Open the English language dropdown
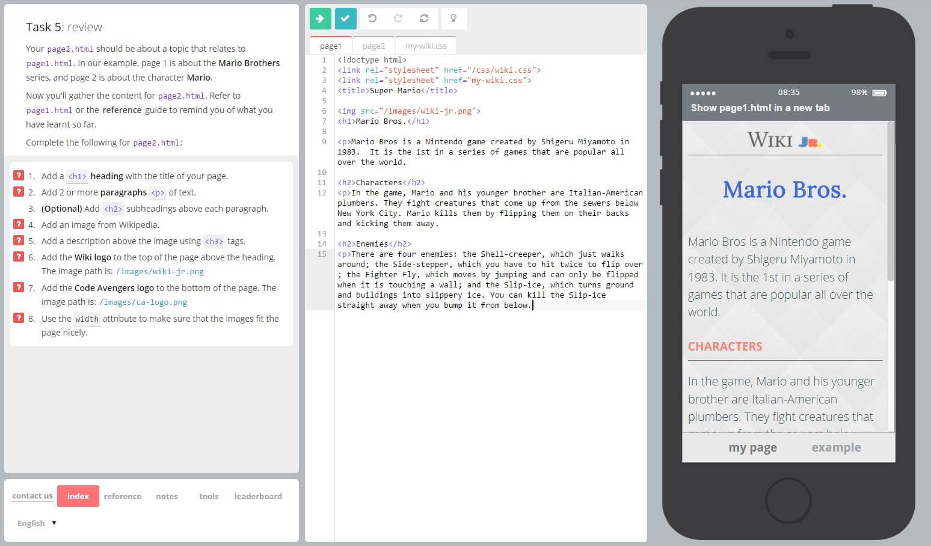 (x=37, y=523)
